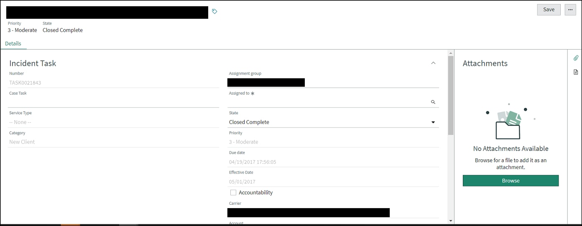
Task: Click into the Assigned to field
Action: coord(328,102)
